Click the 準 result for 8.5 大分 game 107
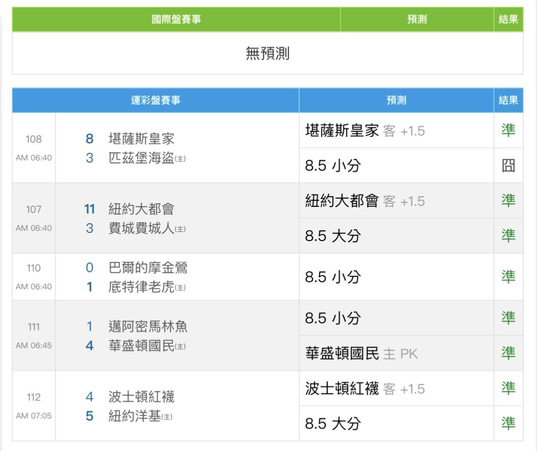Image resolution: width=541 pixels, height=451 pixels. click(508, 236)
